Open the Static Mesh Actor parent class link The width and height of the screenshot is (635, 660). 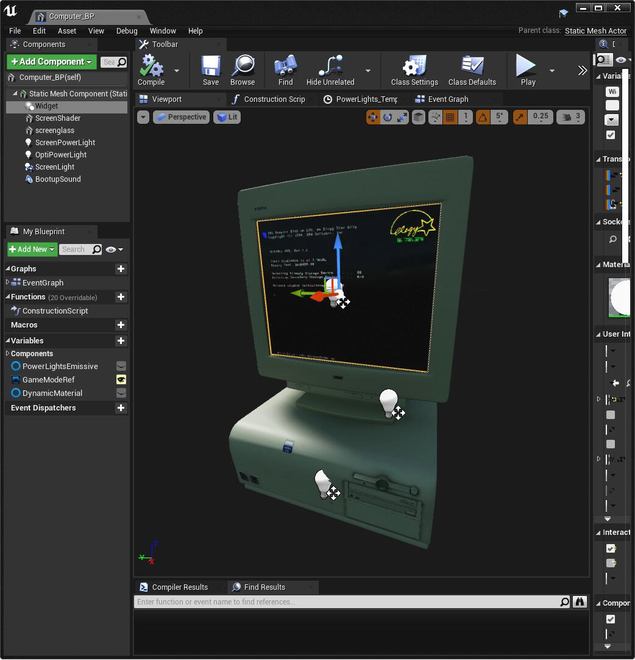coord(595,30)
